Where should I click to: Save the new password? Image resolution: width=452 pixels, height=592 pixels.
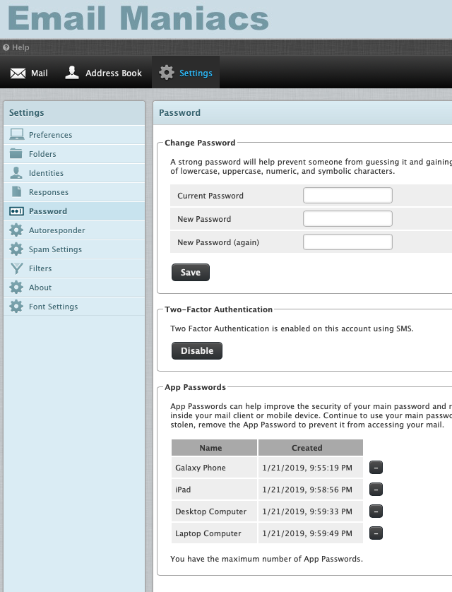tap(191, 272)
